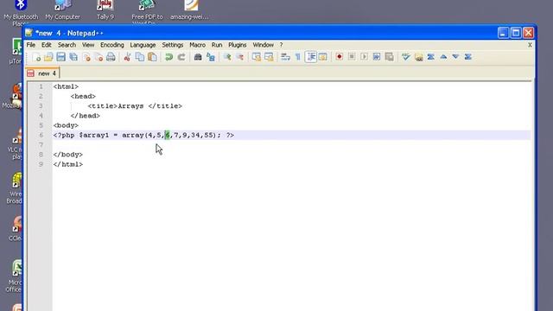553x311 pixels.
Task: Click the Copy toolbar icon
Action: coord(140,57)
